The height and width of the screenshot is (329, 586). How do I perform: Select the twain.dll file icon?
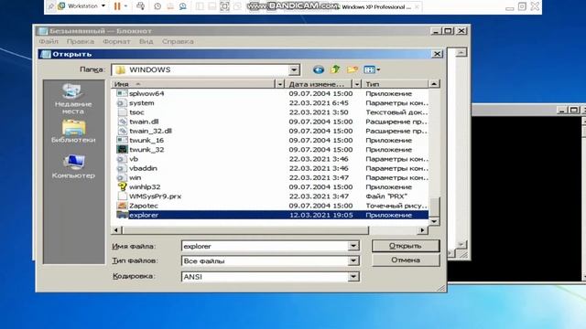pyautogui.click(x=122, y=122)
